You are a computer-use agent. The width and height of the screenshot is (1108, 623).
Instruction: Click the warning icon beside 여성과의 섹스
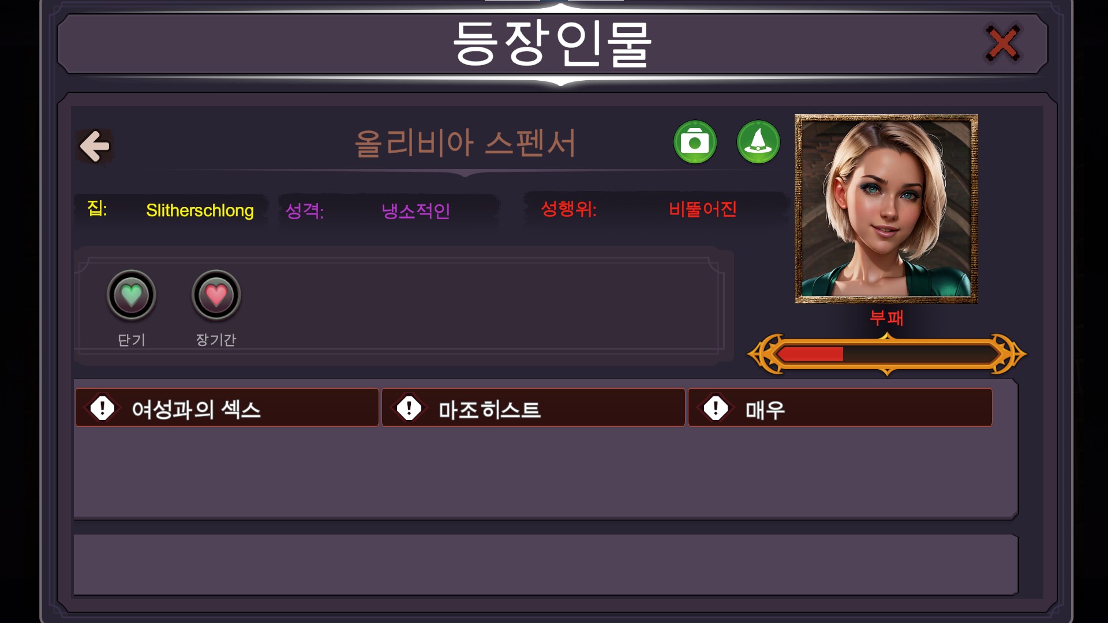click(x=103, y=408)
